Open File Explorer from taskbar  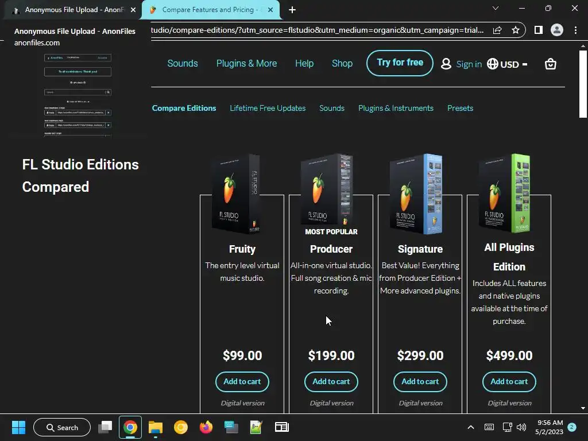pyautogui.click(x=155, y=427)
